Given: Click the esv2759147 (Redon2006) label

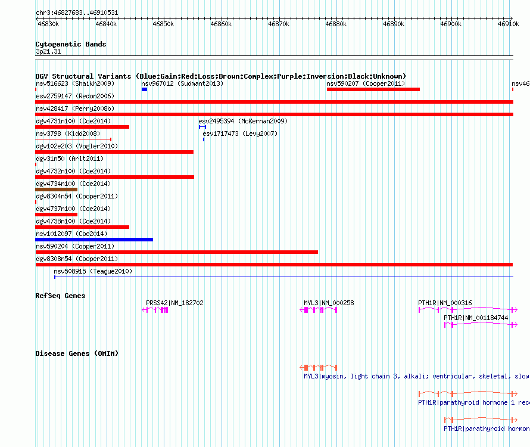Looking at the screenshot, I should coord(75,96).
